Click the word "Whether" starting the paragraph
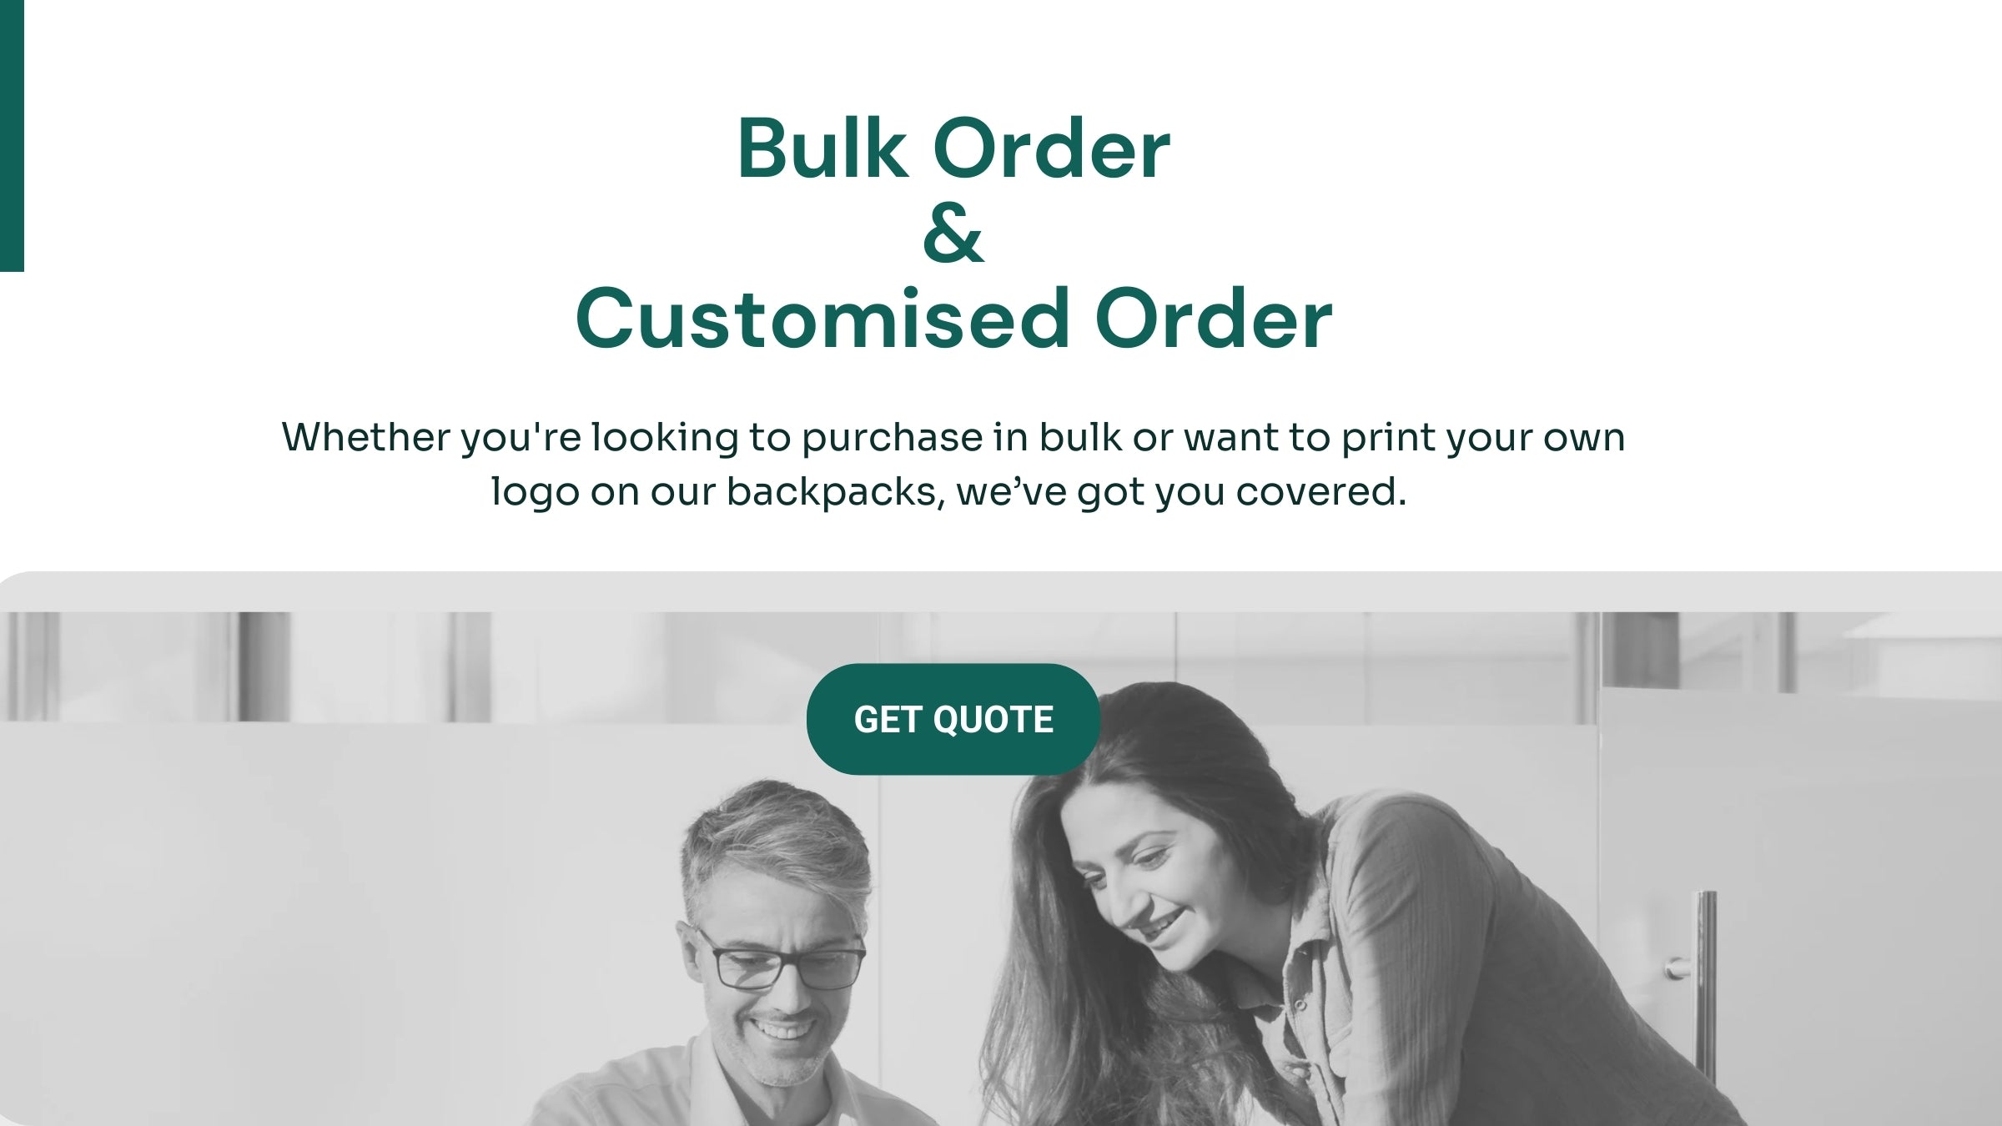The height and width of the screenshot is (1126, 2002). click(366, 437)
